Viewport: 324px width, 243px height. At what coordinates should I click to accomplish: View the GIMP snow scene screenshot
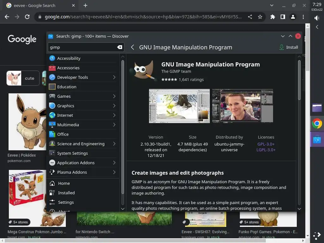[179, 106]
